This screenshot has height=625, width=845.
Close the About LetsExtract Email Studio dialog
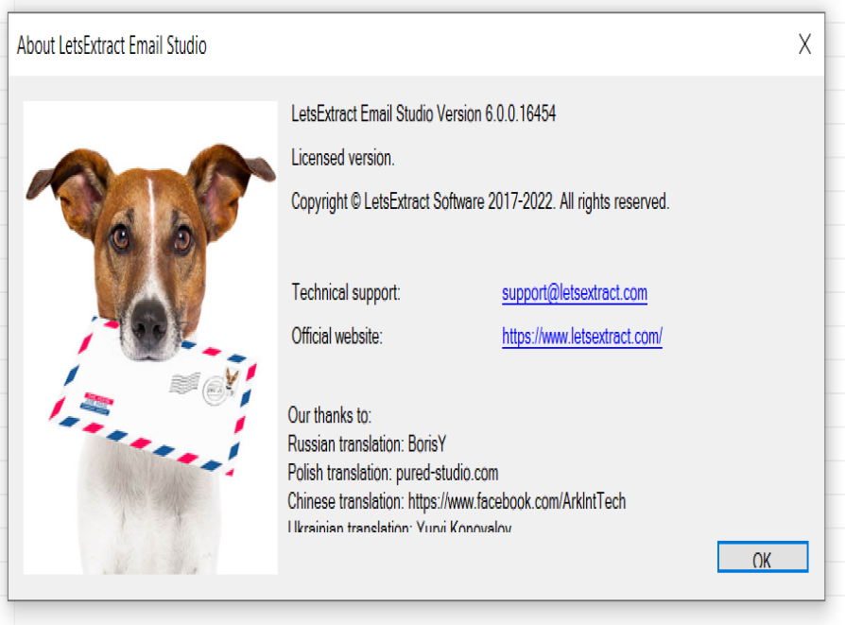pos(804,44)
